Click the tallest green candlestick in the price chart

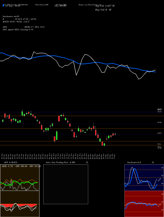point(57,135)
